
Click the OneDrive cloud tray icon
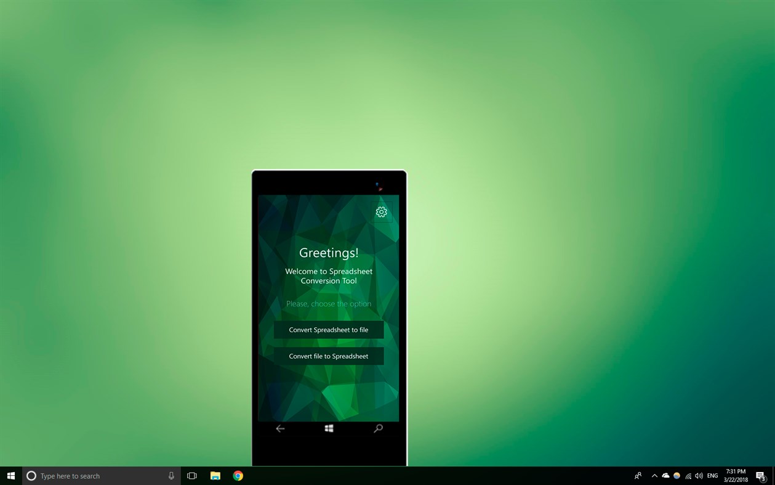click(665, 475)
